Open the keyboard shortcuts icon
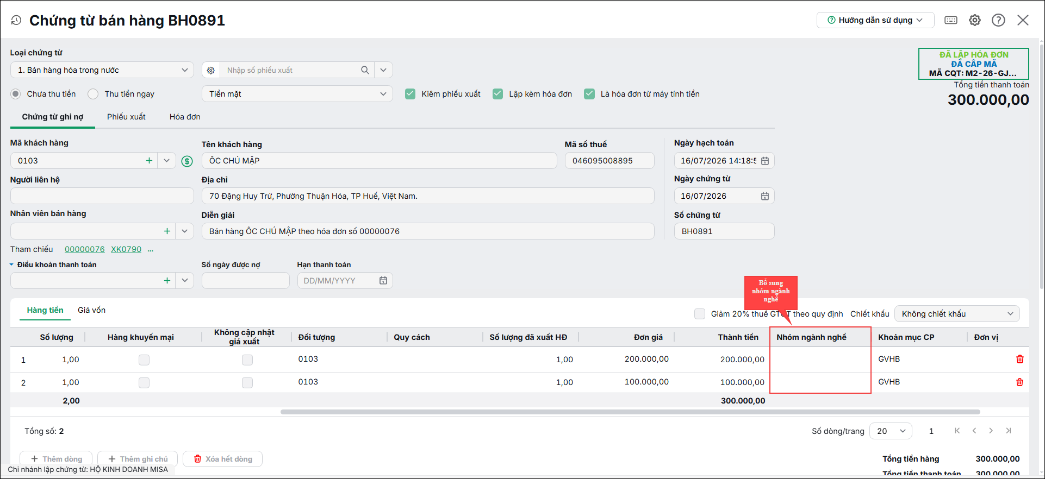The height and width of the screenshot is (479, 1045). pyautogui.click(x=951, y=20)
